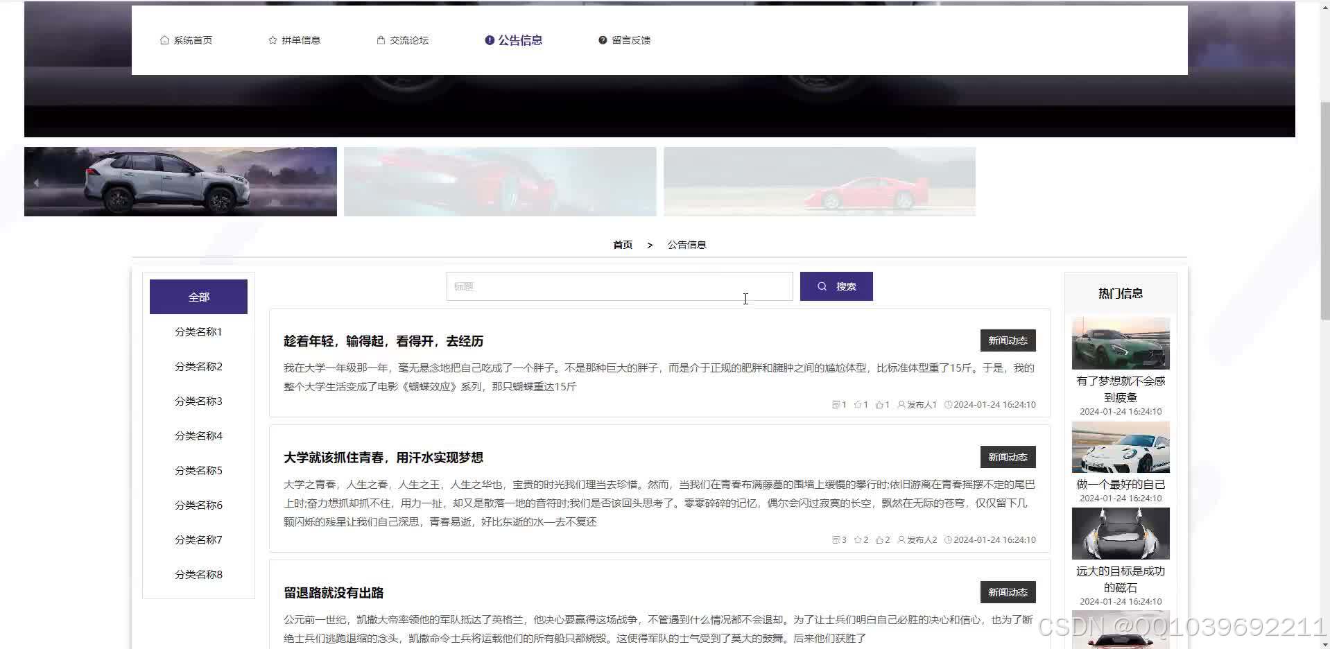Click the comment icon on the first article
This screenshot has width=1330, height=649.
[x=836, y=404]
